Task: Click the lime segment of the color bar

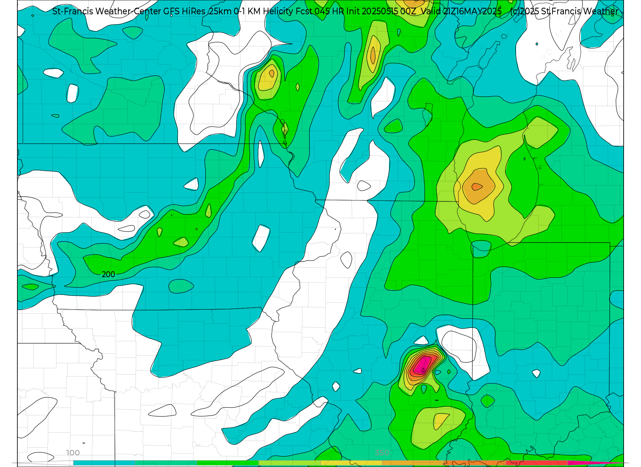Action: point(289,463)
